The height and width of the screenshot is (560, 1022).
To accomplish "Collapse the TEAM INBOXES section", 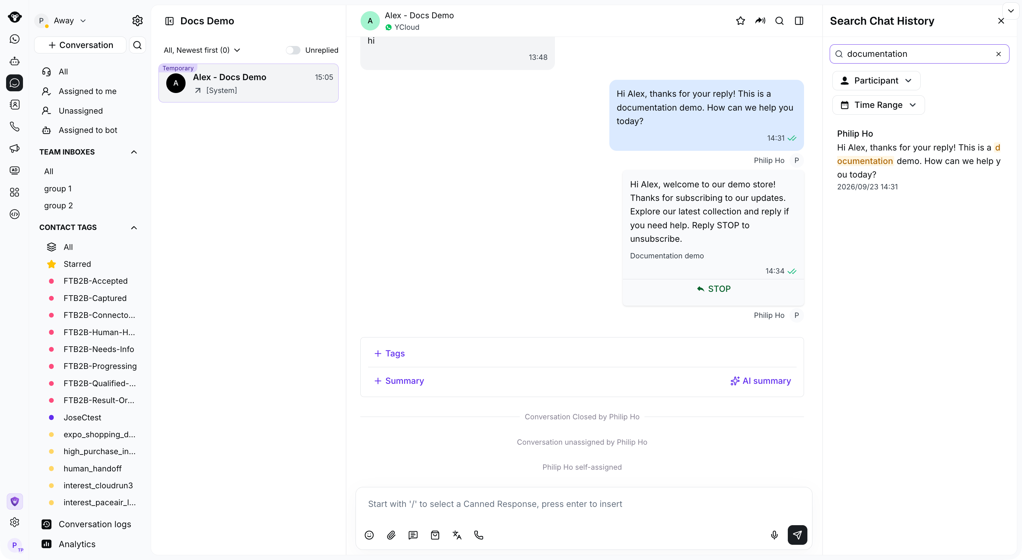I will [x=134, y=152].
